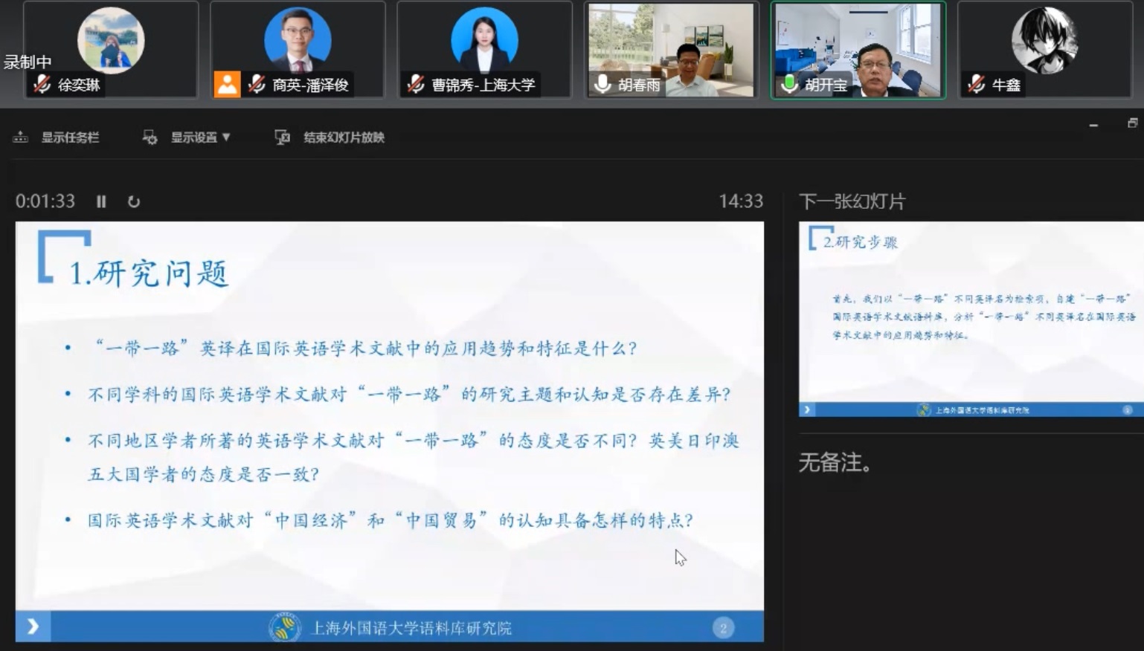Click the arrow icon in slide footer
The width and height of the screenshot is (1144, 651).
coord(33,627)
